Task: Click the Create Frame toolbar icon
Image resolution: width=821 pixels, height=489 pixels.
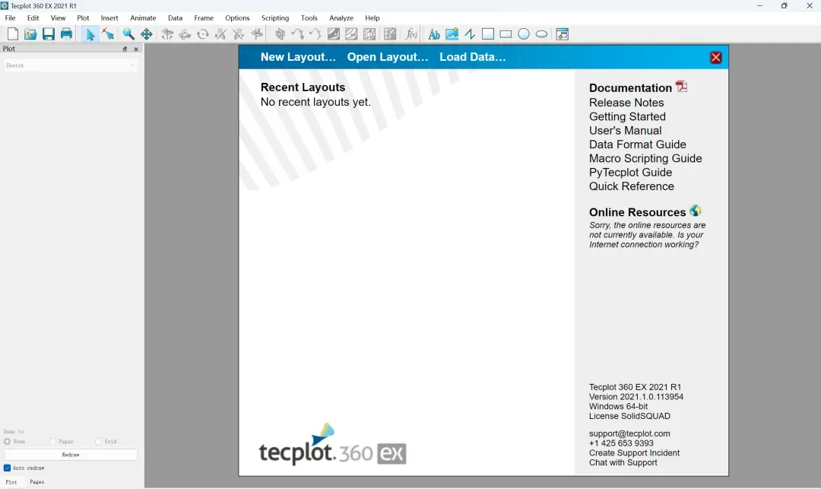Action: click(x=563, y=34)
